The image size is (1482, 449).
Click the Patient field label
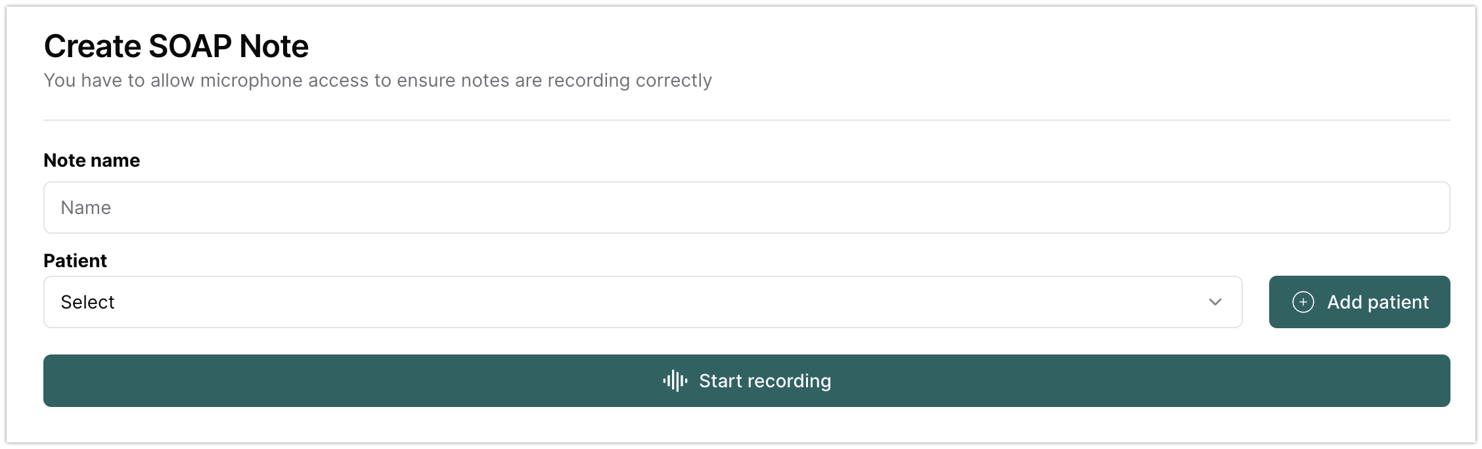click(x=75, y=260)
